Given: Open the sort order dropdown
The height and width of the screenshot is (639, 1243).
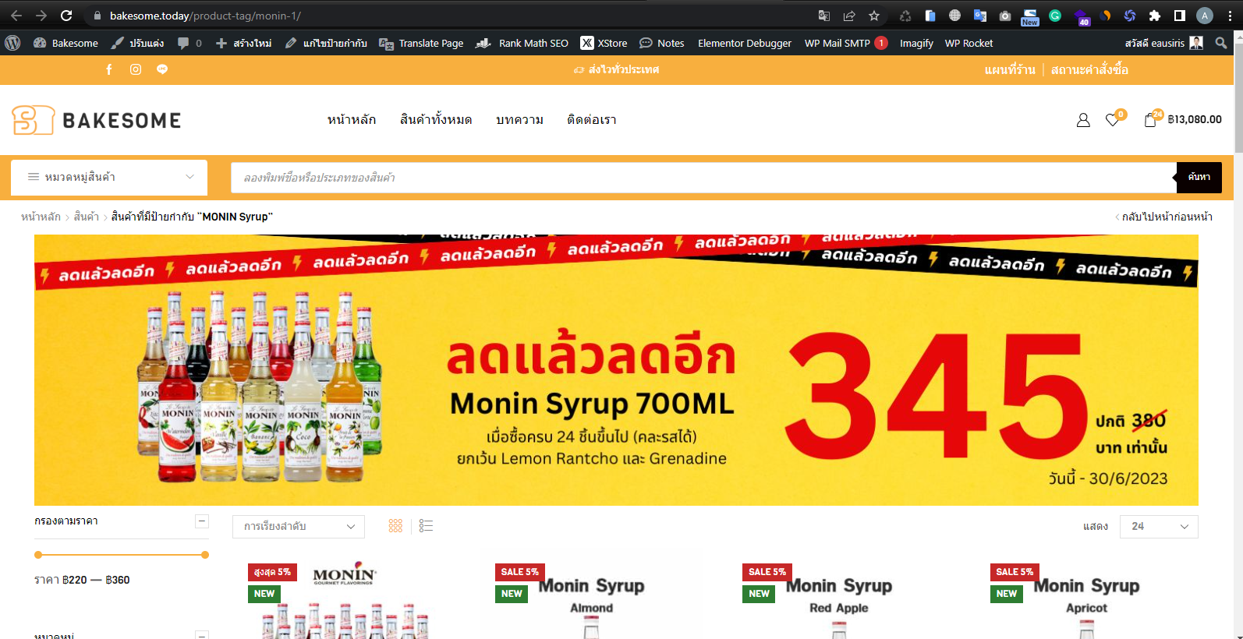Looking at the screenshot, I should (299, 527).
